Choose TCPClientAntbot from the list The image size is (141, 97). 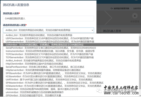point(71,54)
